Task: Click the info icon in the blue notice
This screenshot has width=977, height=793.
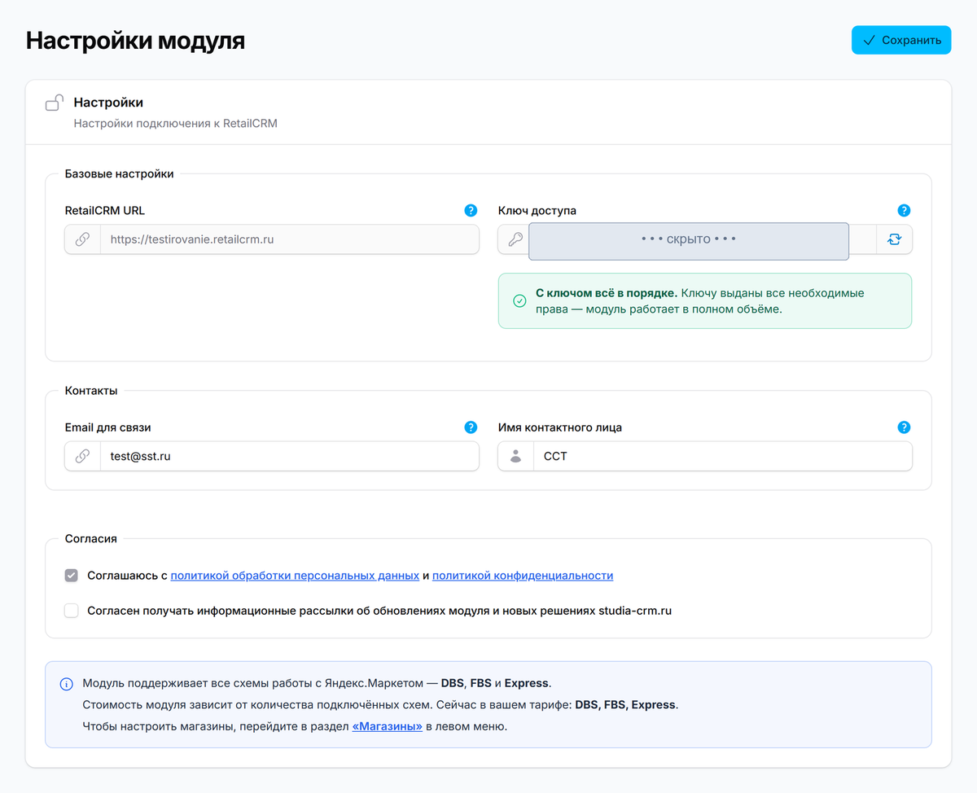Action: [67, 684]
